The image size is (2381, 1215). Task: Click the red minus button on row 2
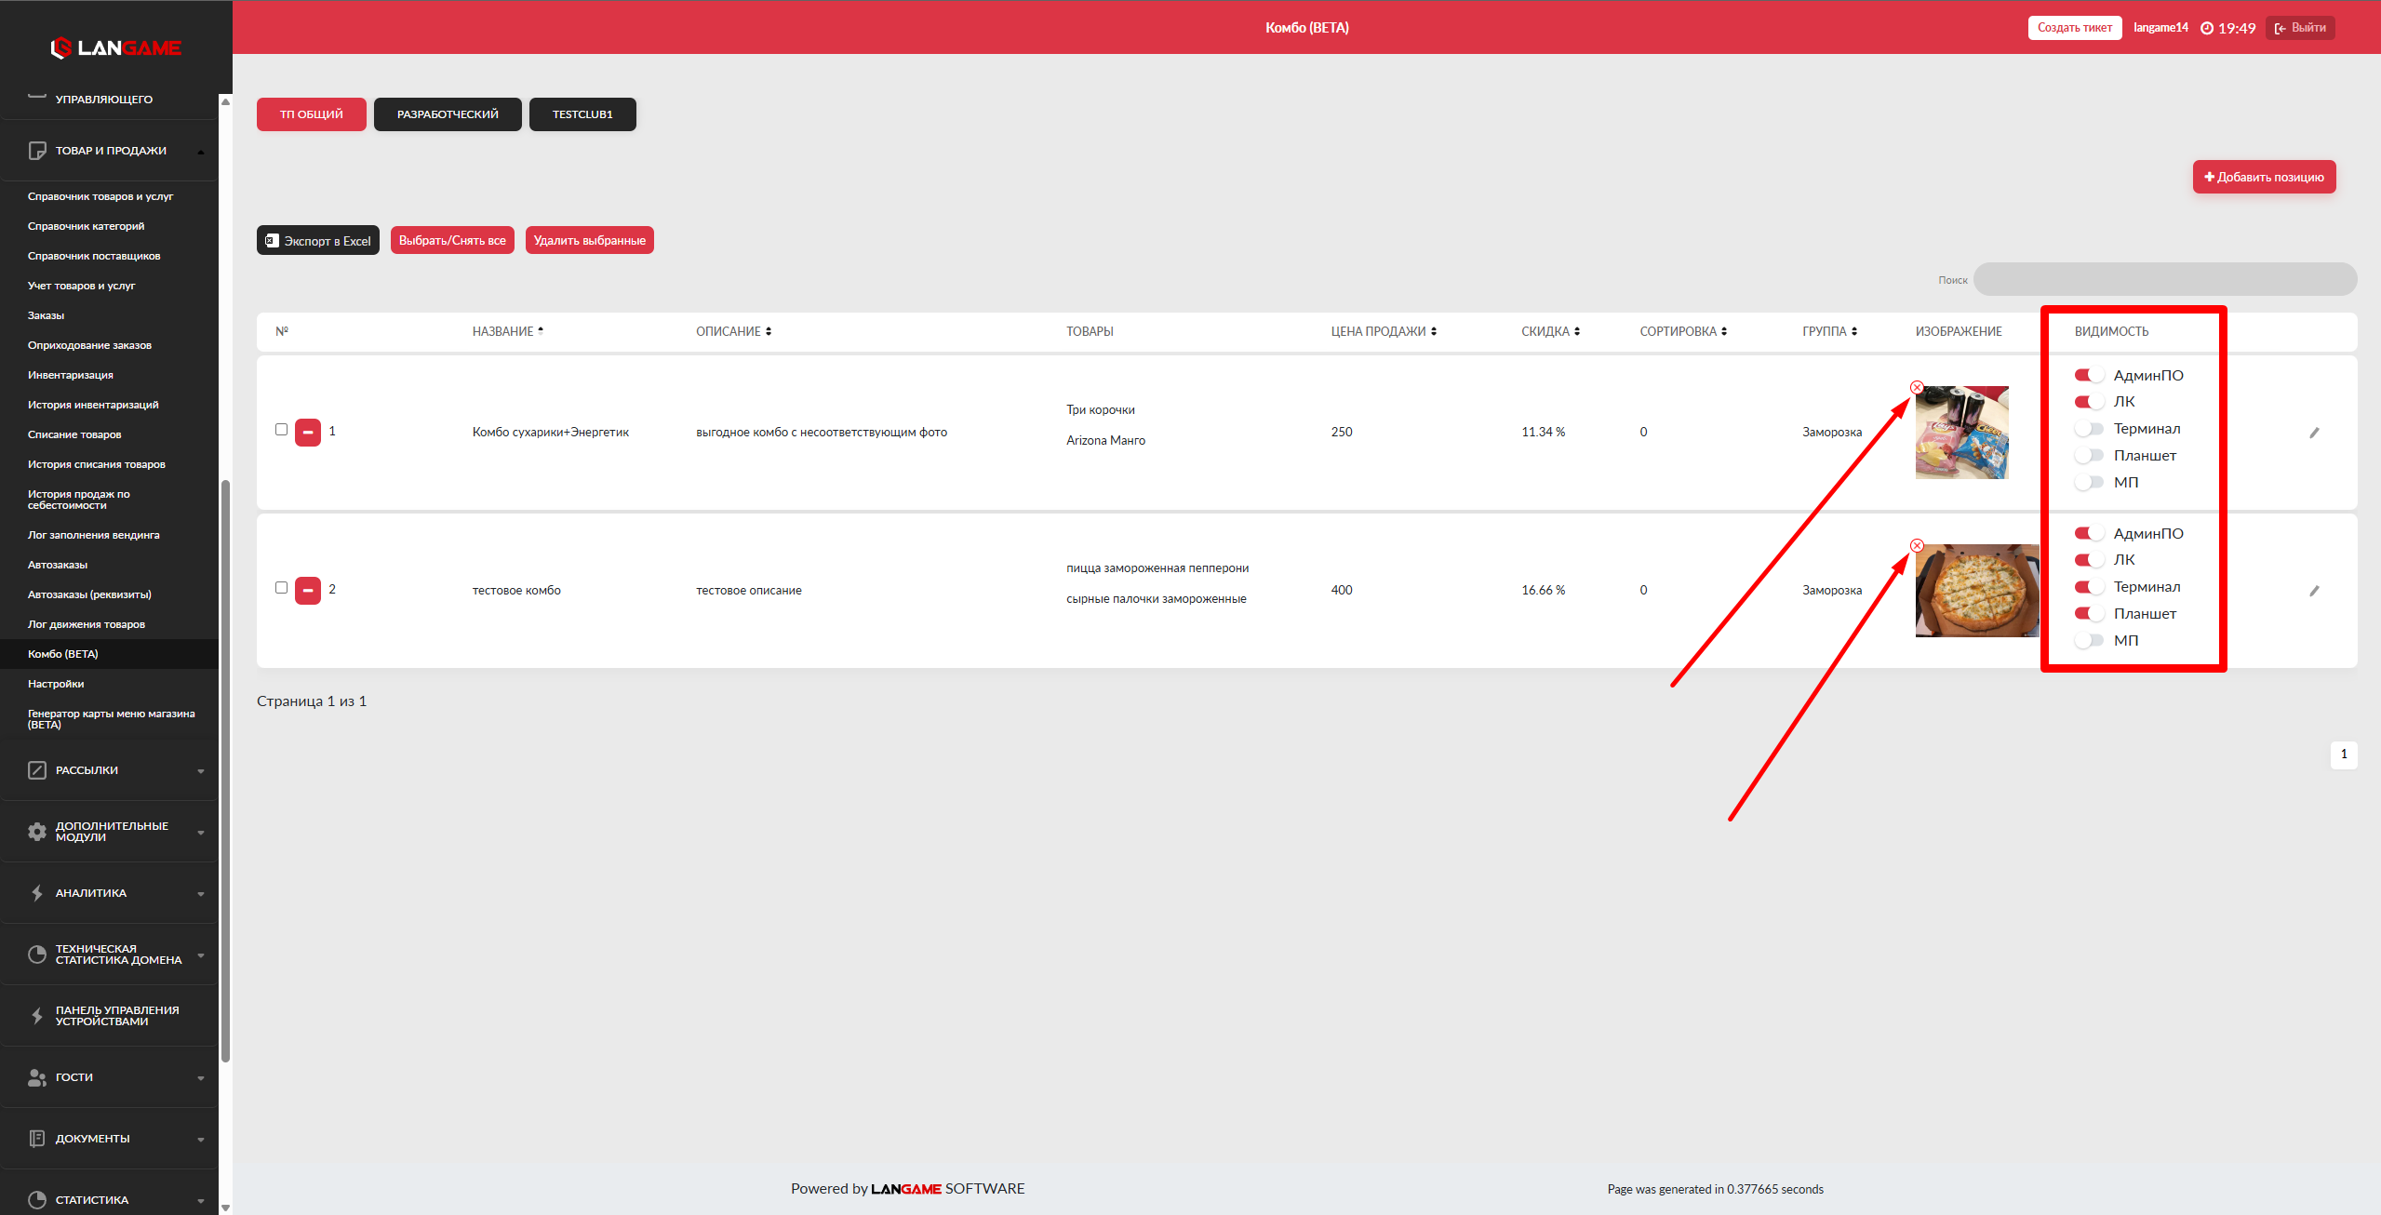pyautogui.click(x=308, y=591)
